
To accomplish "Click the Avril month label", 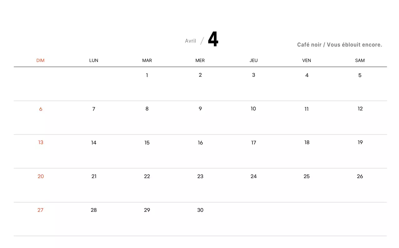I will 190,41.
